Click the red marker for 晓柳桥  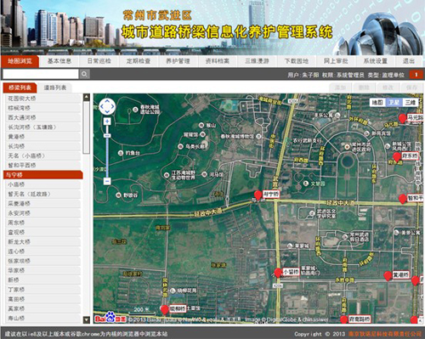pos(165,310)
